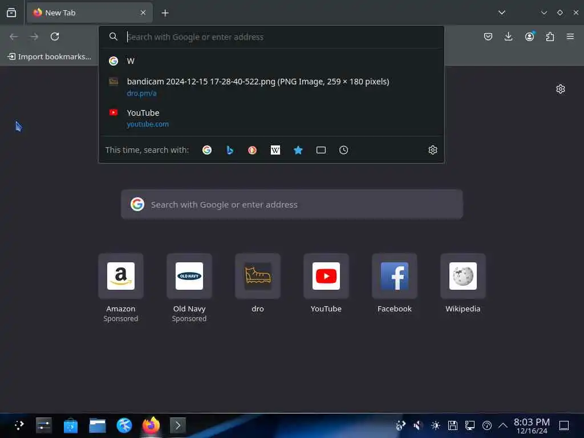Open youtube.com link in suggestions

[148, 124]
